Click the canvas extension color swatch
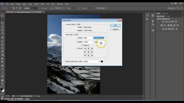The width and height of the screenshot is (184, 103). (102, 62)
